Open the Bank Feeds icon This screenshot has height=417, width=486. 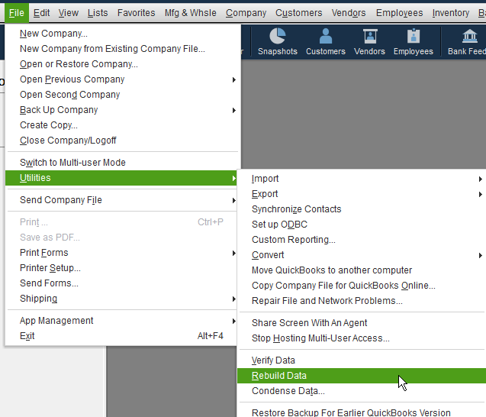(467, 41)
